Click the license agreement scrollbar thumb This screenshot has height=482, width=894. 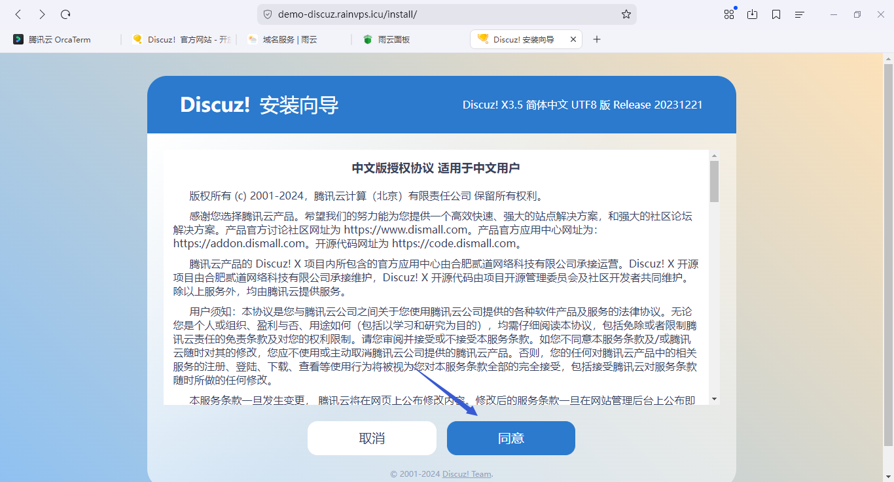[x=714, y=181]
